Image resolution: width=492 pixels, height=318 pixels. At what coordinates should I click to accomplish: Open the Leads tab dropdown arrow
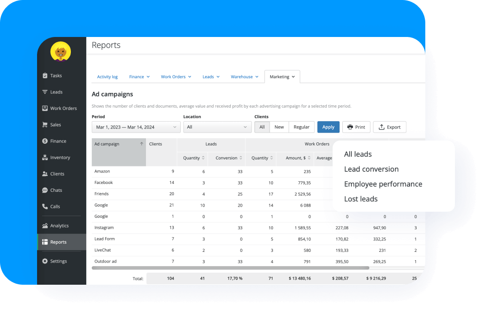(x=218, y=76)
